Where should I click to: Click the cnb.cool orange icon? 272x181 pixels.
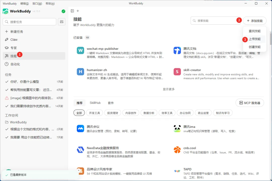pos(177,150)
